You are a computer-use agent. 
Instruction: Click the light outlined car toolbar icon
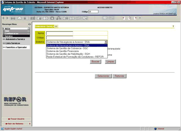tap(19, 18)
